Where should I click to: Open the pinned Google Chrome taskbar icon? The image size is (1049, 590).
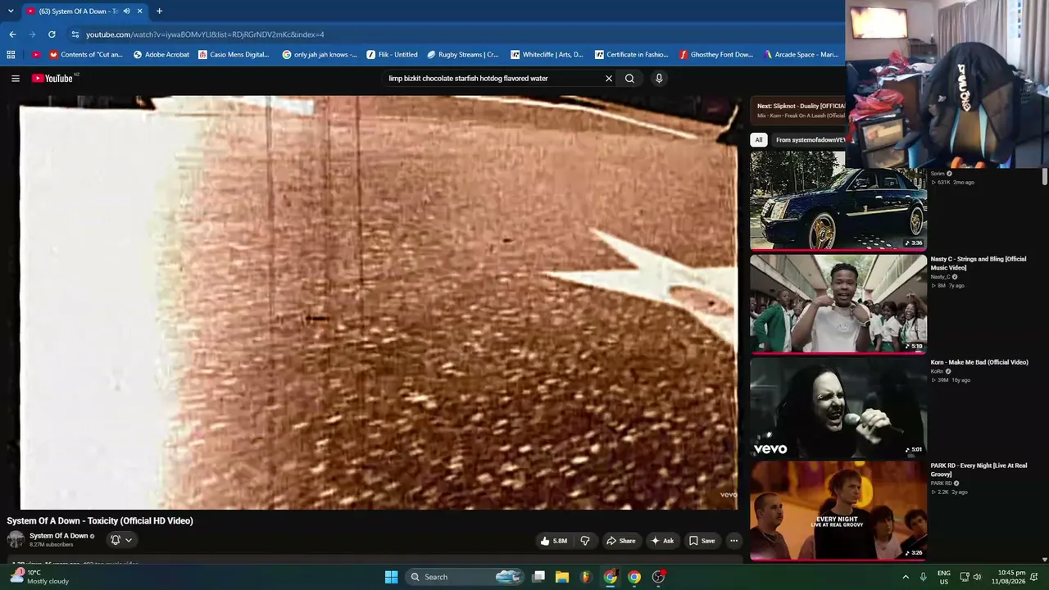point(633,577)
